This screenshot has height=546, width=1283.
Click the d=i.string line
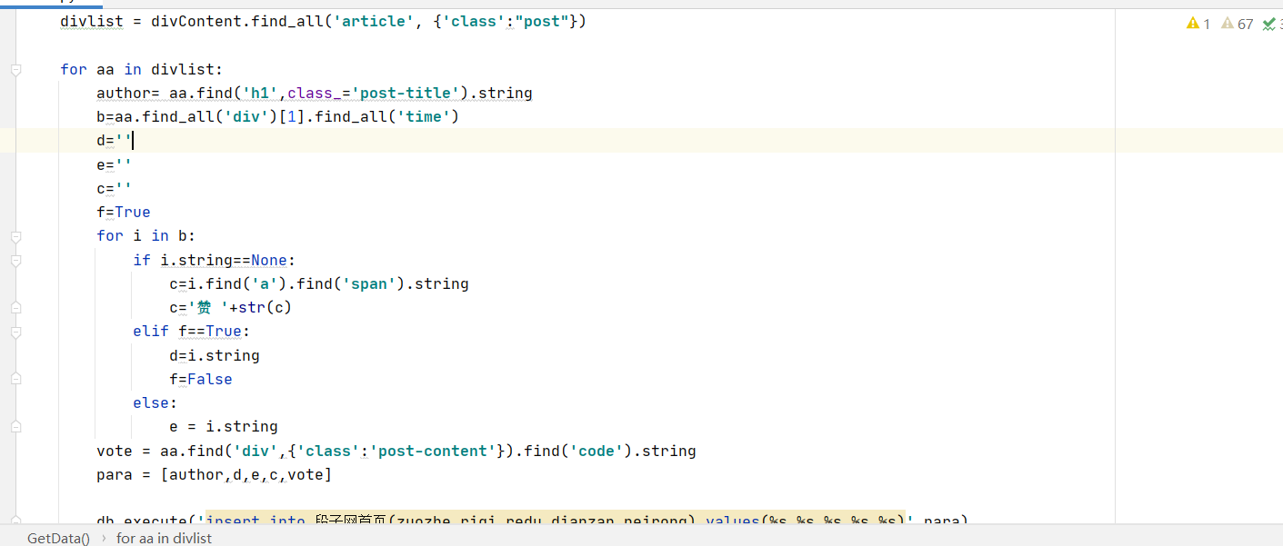coord(215,356)
